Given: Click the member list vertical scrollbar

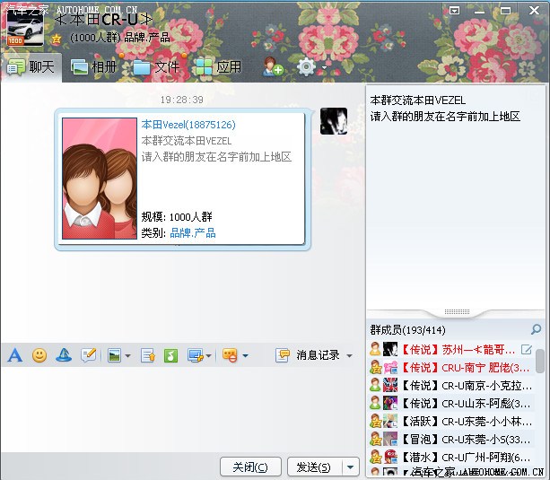Looking at the screenshot, I should click(540, 361).
